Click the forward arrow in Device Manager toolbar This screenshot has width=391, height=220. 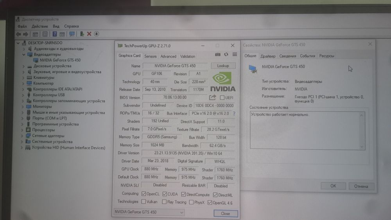tap(25, 34)
